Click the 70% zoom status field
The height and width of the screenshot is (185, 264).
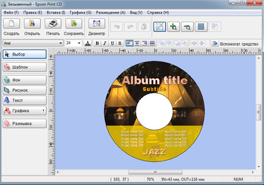pyautogui.click(x=150, y=179)
